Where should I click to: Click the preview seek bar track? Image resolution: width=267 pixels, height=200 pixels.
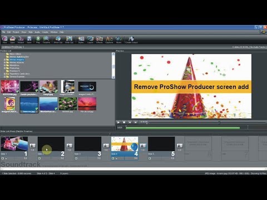(207, 122)
